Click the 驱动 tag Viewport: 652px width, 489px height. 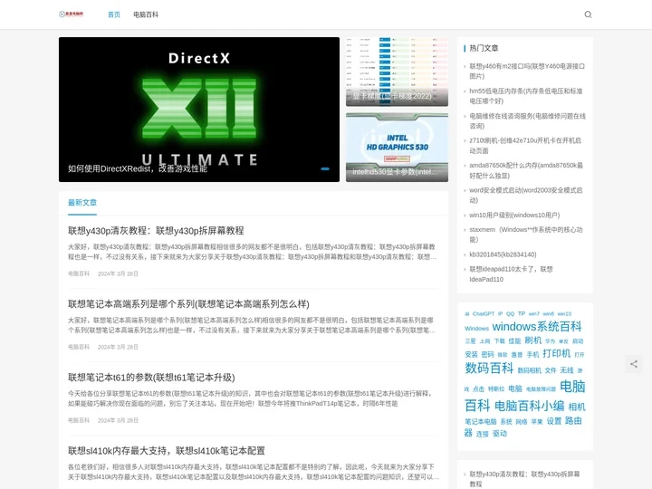pos(499,434)
